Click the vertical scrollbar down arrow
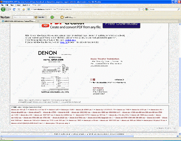This screenshot has height=141, width=181. pos(180,134)
